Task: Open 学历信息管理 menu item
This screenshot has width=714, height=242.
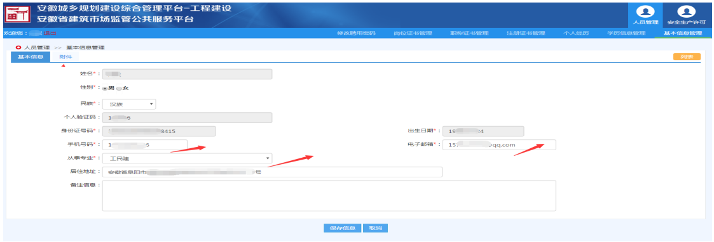Action: point(626,33)
